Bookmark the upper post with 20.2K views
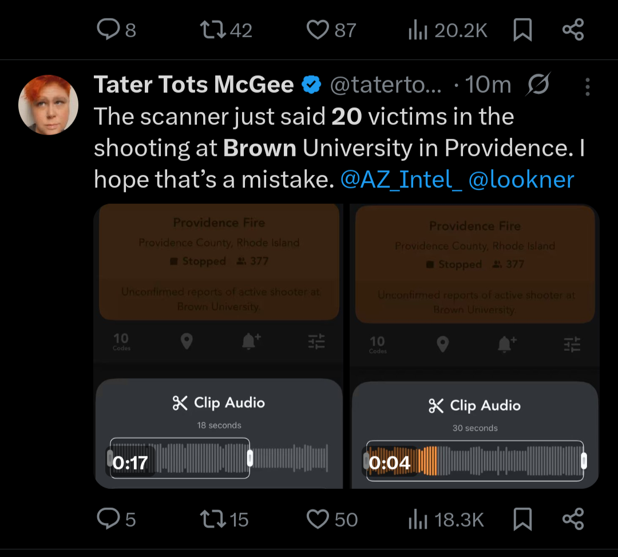 [522, 30]
